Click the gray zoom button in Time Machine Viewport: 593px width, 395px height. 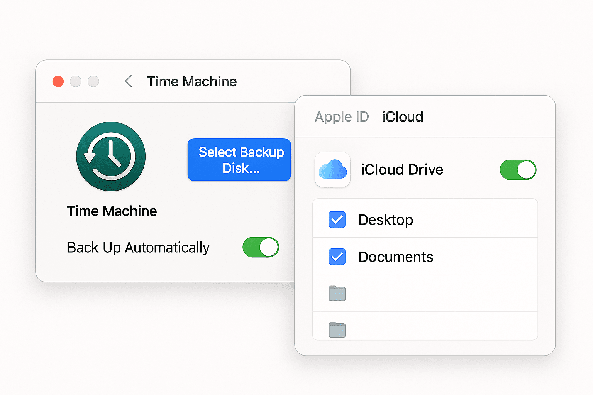tap(93, 81)
